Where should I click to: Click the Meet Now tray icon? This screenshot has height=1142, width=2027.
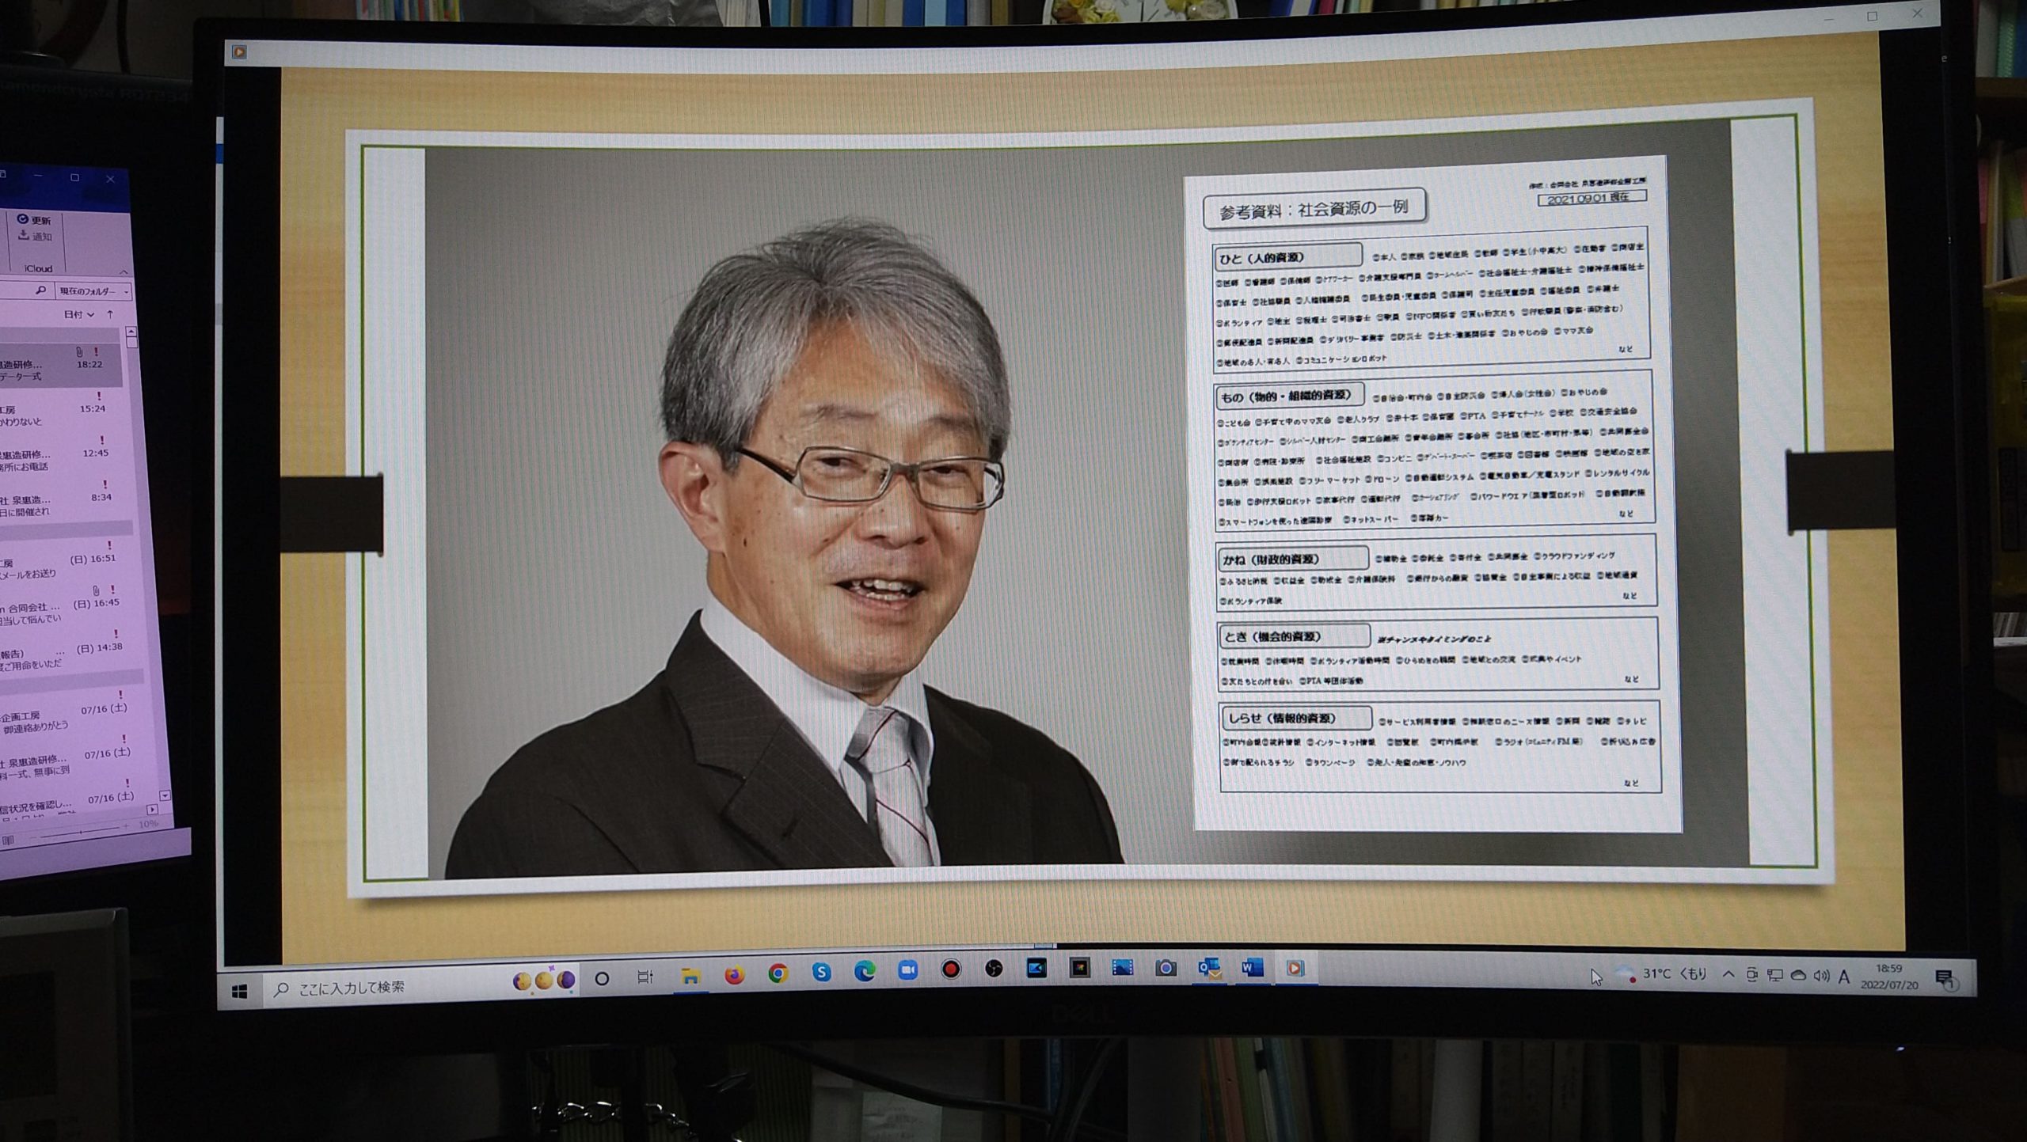(1751, 976)
